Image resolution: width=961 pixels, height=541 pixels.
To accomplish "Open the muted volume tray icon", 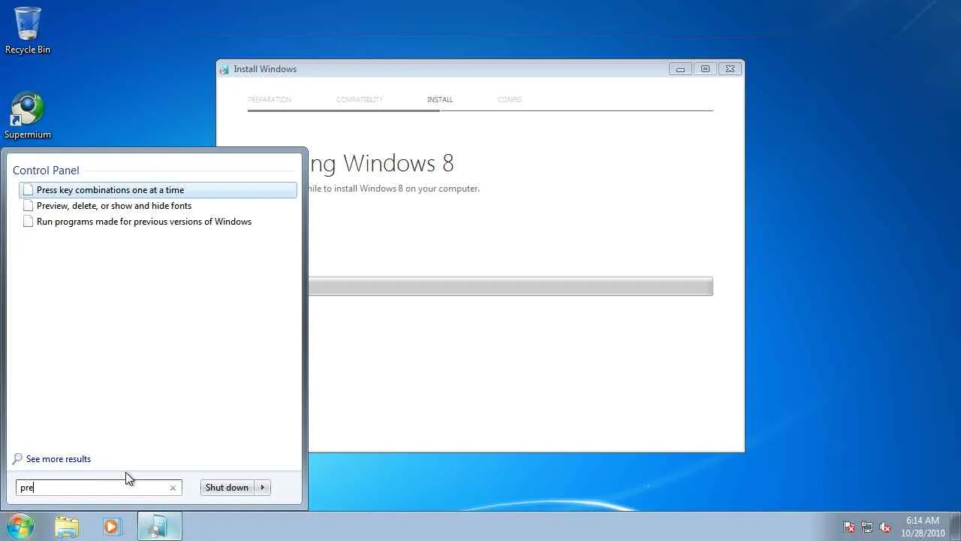I will pos(885,527).
